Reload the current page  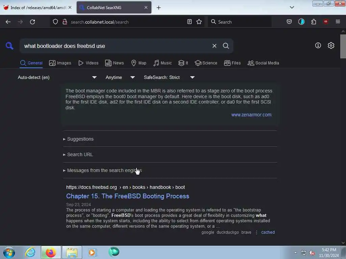point(32,22)
